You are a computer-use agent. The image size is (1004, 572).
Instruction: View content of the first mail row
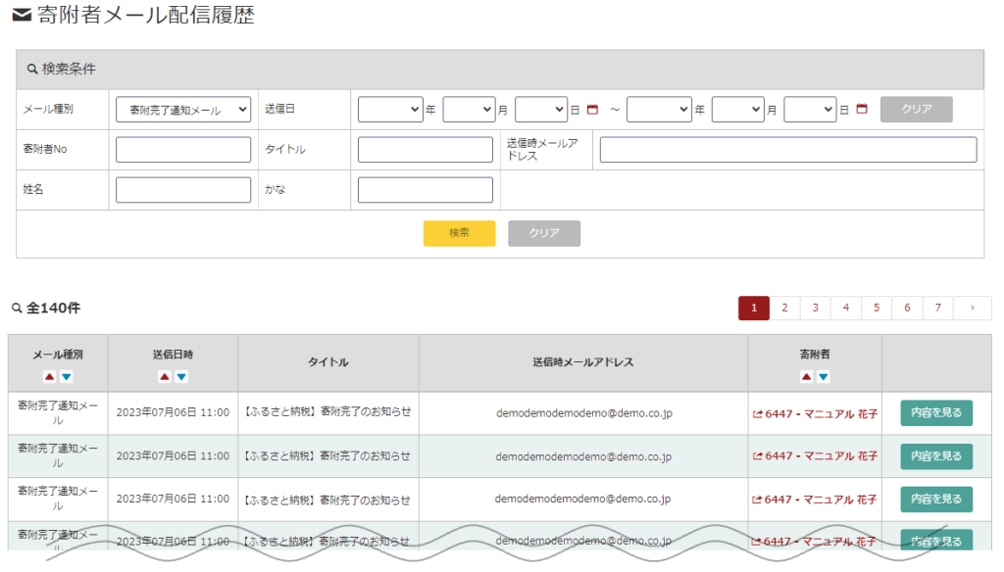[936, 414]
